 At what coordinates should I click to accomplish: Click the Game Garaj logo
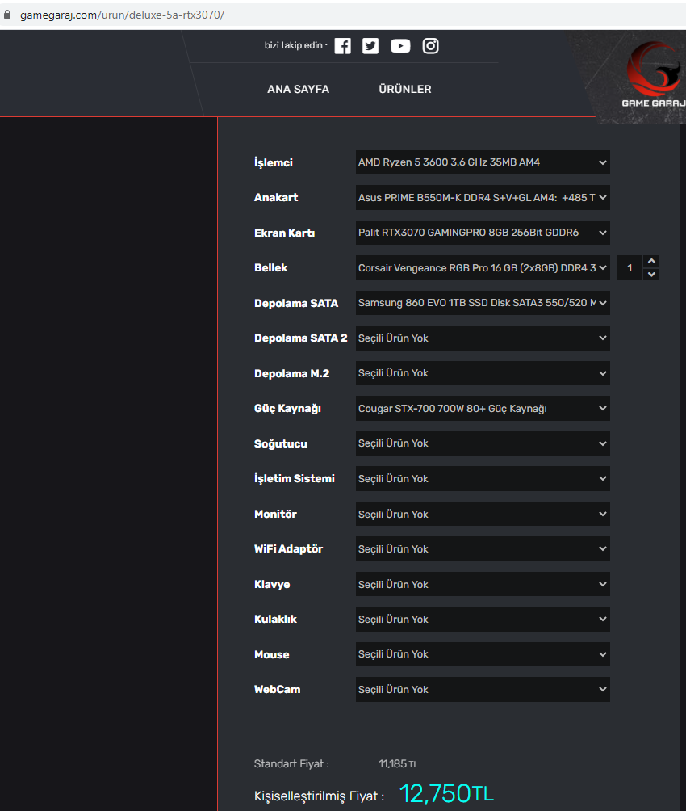point(652,74)
